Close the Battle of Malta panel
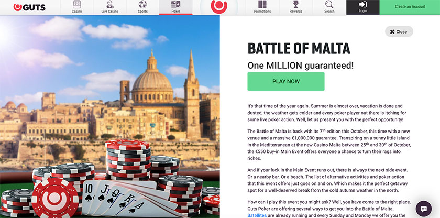The width and height of the screenshot is (440, 218). tap(399, 31)
